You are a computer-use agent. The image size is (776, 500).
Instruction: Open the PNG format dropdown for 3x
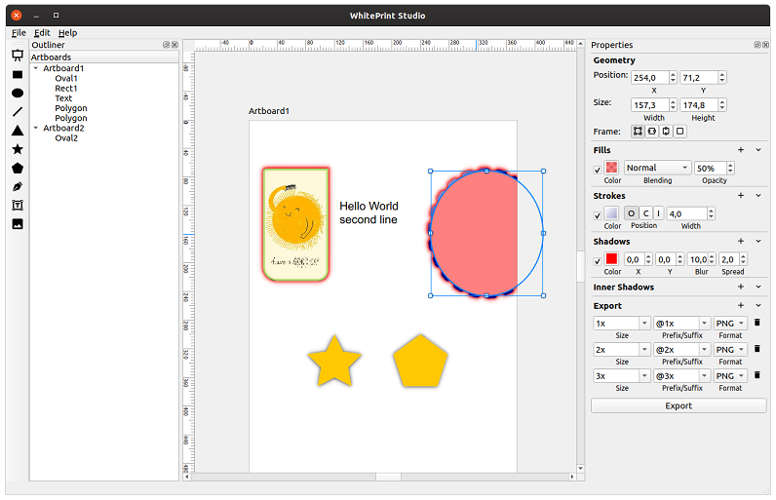[x=730, y=376]
